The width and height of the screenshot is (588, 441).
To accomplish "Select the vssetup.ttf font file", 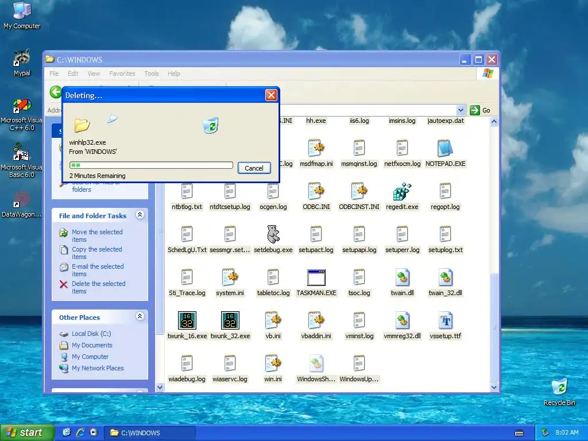I will 445,320.
